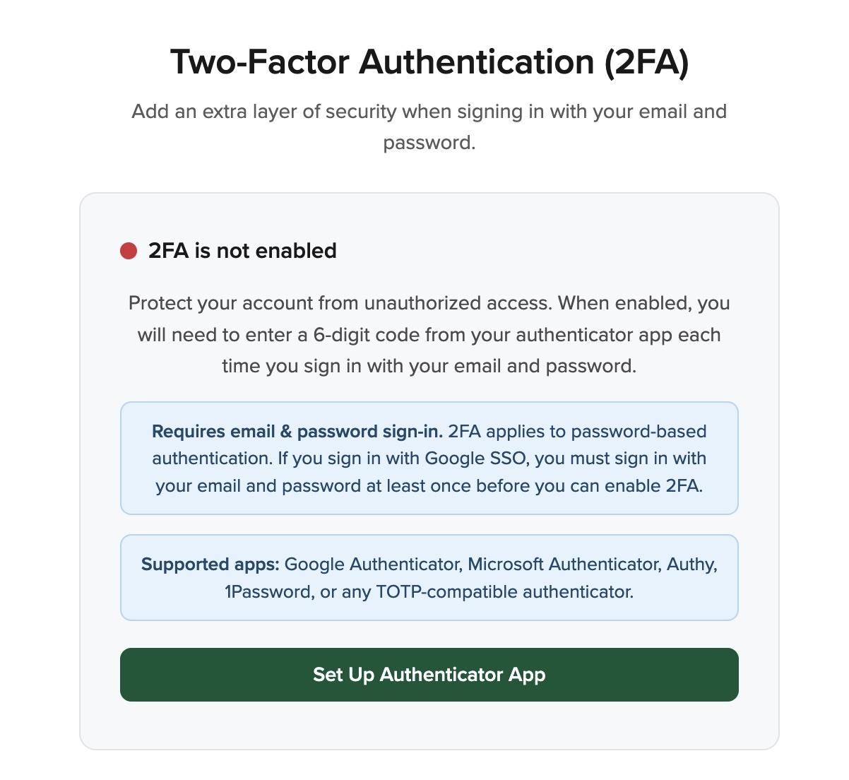Click the "Protect your account" description paragraph
The height and width of the screenshot is (780, 849).
click(429, 334)
